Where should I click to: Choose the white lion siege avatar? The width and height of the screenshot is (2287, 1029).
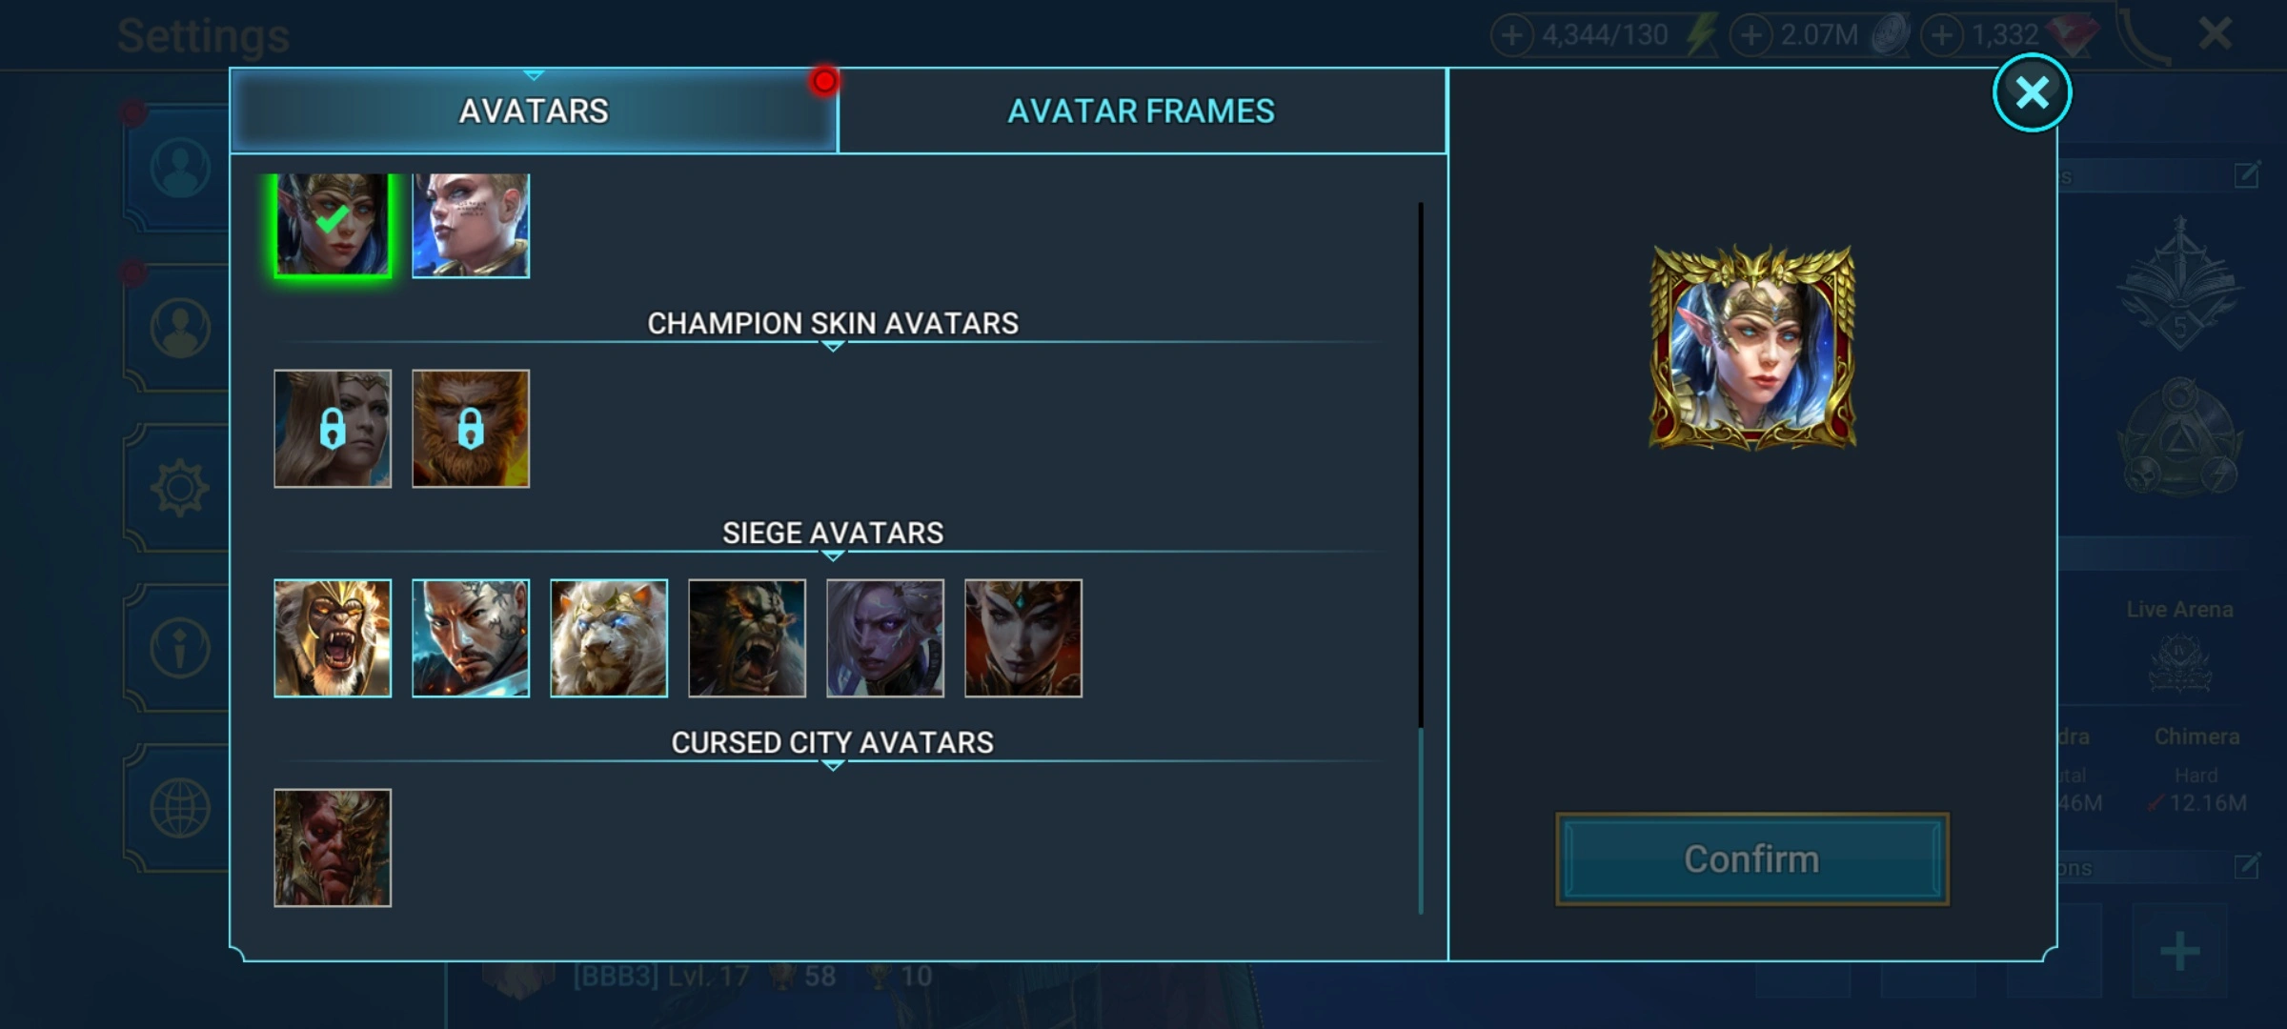pyautogui.click(x=609, y=638)
